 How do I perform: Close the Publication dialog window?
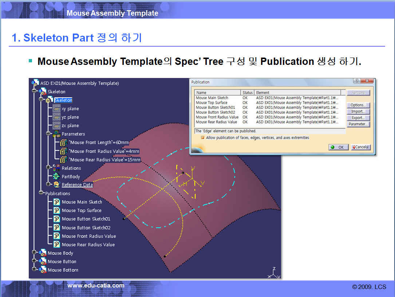click(367, 81)
